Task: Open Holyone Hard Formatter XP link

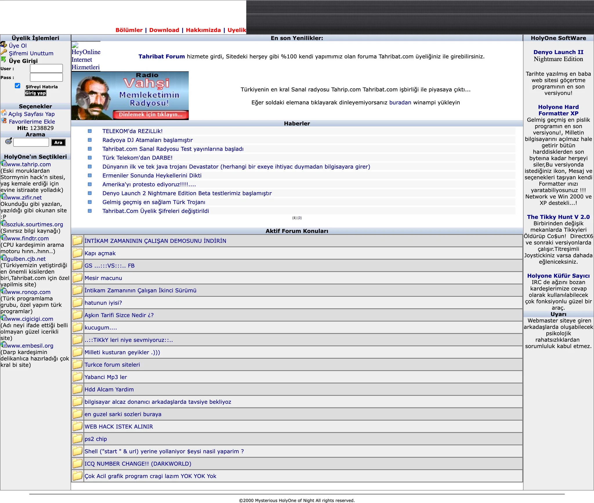Action: pos(558,110)
